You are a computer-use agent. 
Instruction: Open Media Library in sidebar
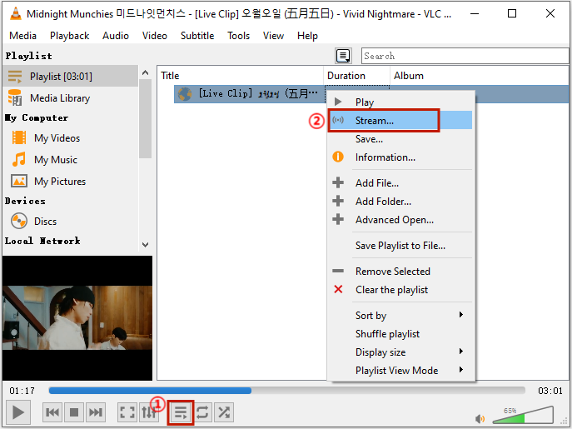[x=59, y=98]
